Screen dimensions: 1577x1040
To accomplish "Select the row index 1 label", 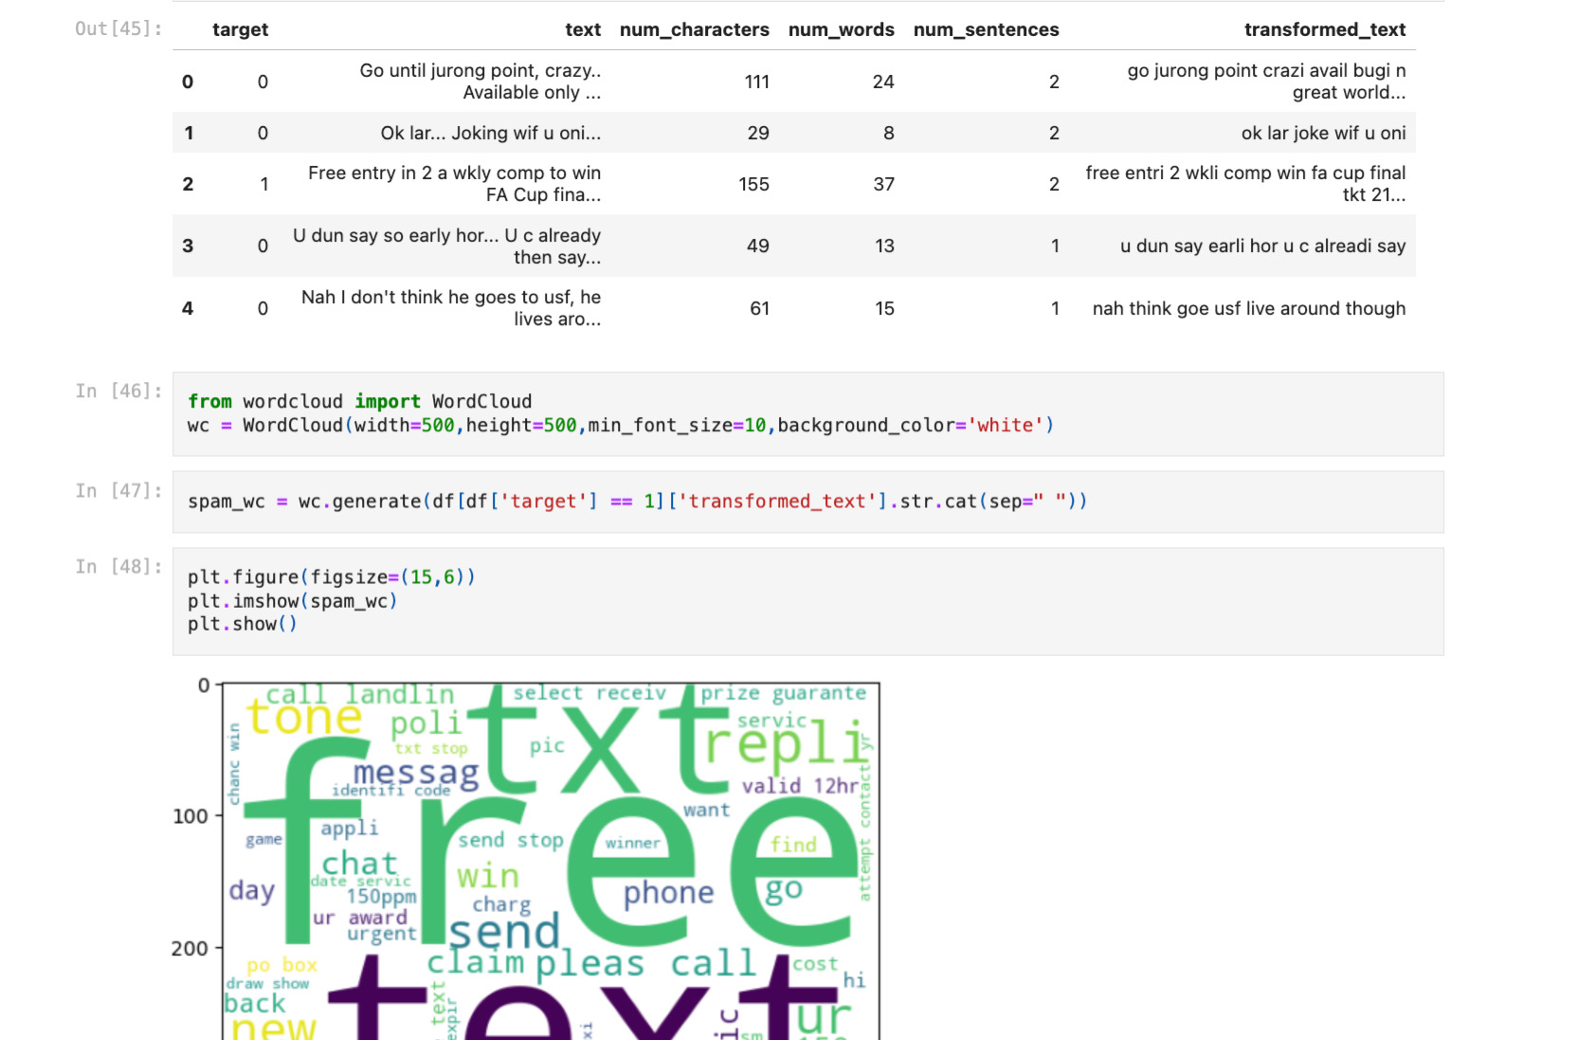I will 189,133.
